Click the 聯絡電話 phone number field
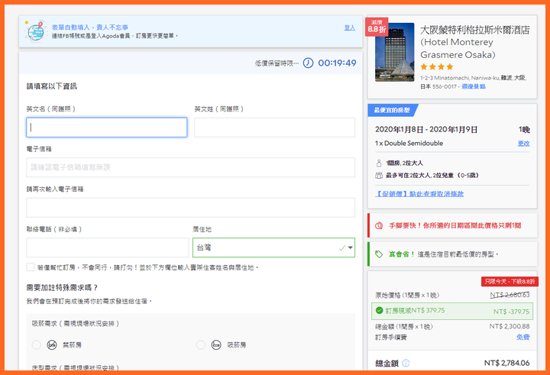The height and width of the screenshot is (375, 550). click(108, 247)
